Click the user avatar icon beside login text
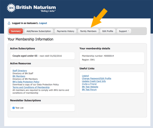Image resolution: width=153 pixels, height=128 pixels. click(9, 23)
